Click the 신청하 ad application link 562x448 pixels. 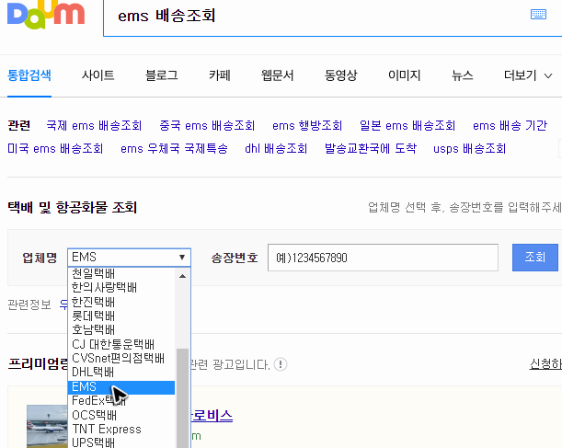tap(545, 364)
